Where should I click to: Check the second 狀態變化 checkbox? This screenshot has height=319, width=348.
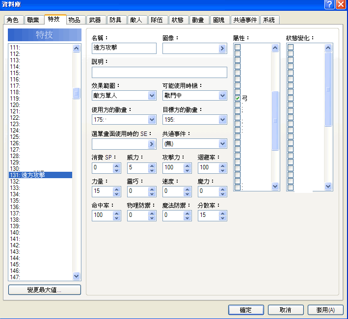291,53
